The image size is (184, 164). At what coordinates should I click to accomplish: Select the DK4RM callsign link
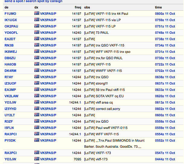tap(10, 71)
